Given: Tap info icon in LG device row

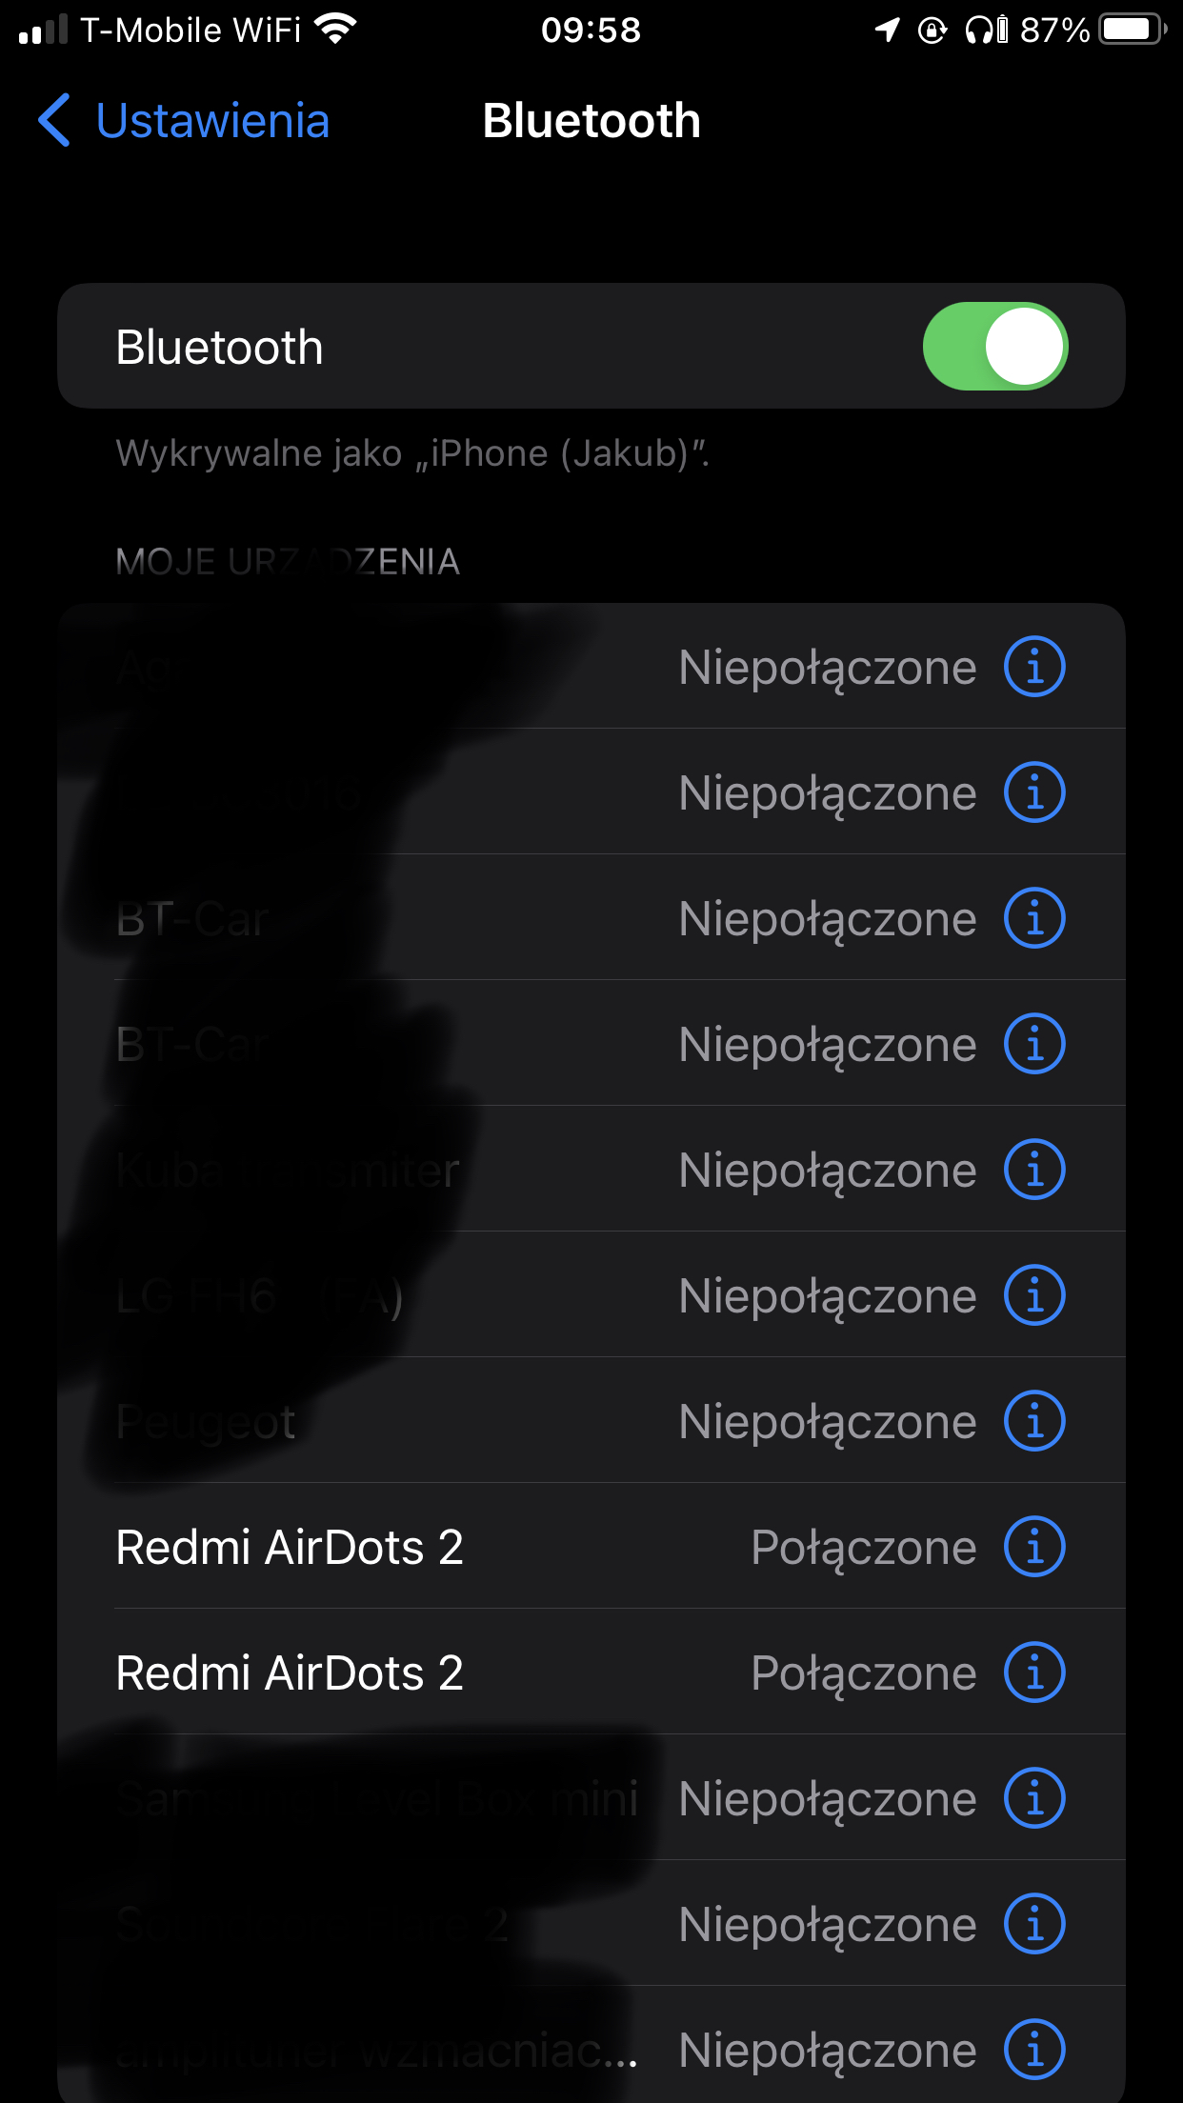Looking at the screenshot, I should 1034,1295.
